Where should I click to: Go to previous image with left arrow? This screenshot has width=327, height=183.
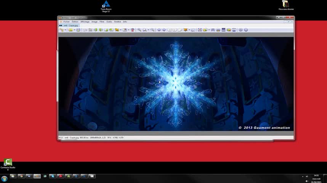[x=159, y=30]
